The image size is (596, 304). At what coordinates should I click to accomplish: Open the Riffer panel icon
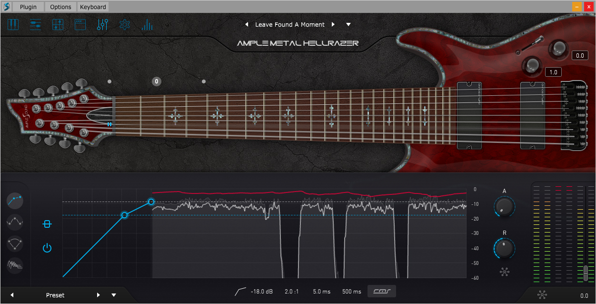click(58, 24)
